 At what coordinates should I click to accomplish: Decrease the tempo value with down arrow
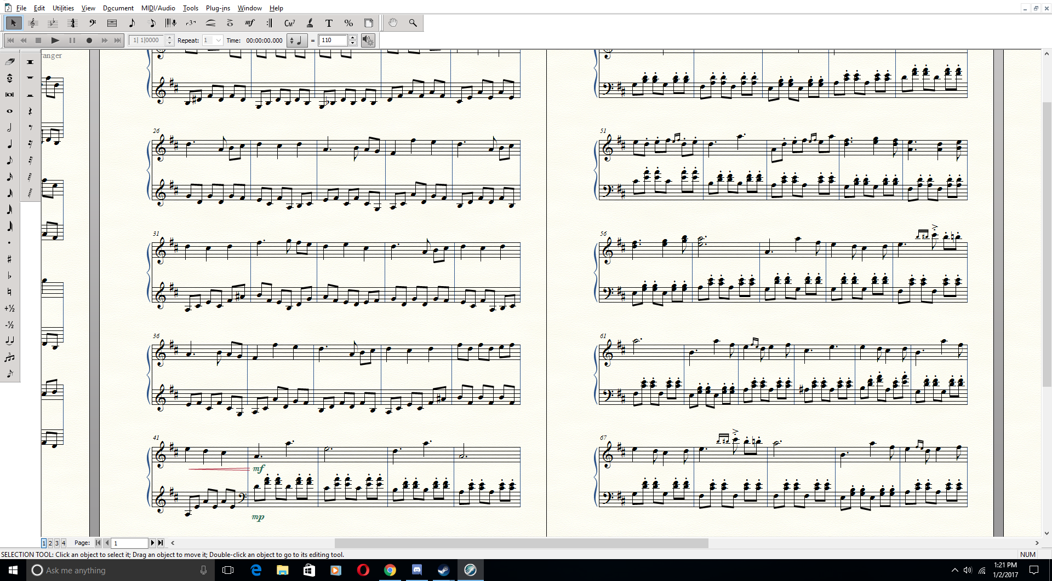point(353,43)
